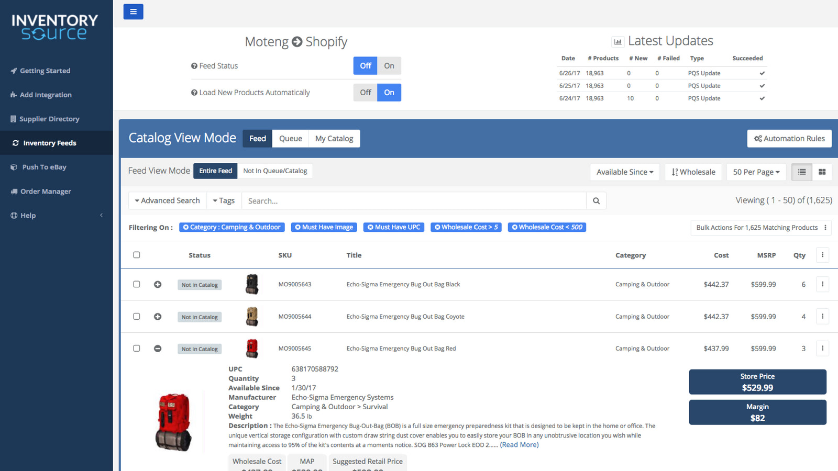Open the navigation hamburger menu
838x471 pixels.
133,12
